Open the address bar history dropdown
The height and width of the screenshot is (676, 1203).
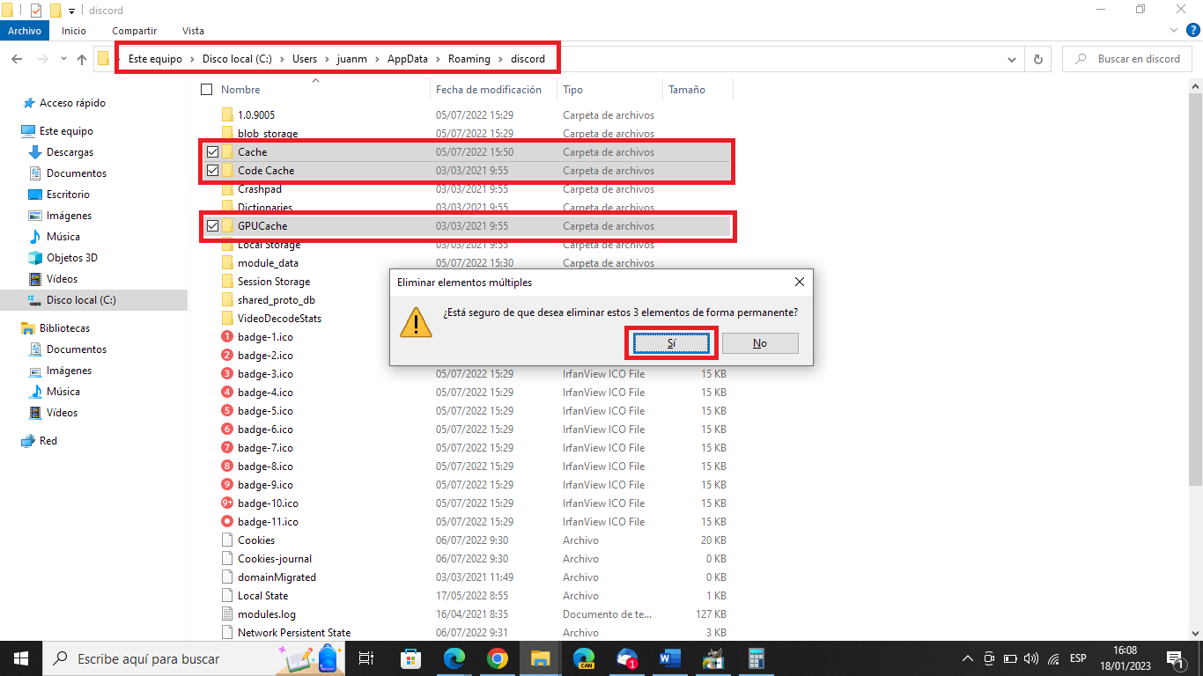point(1013,59)
